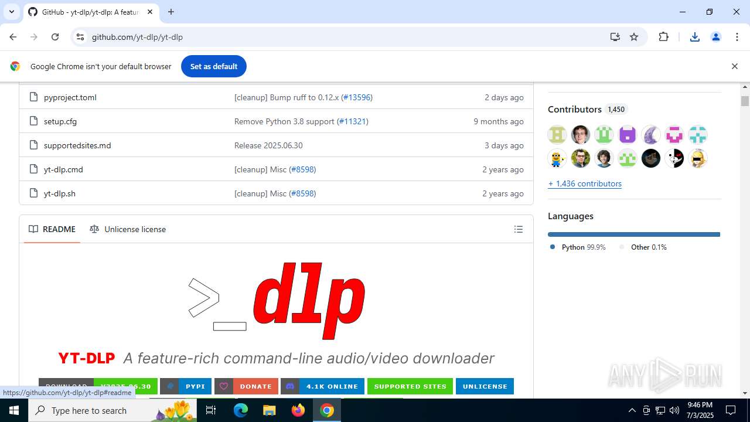Open the README outline menu
The height and width of the screenshot is (422, 750).
pos(519,229)
